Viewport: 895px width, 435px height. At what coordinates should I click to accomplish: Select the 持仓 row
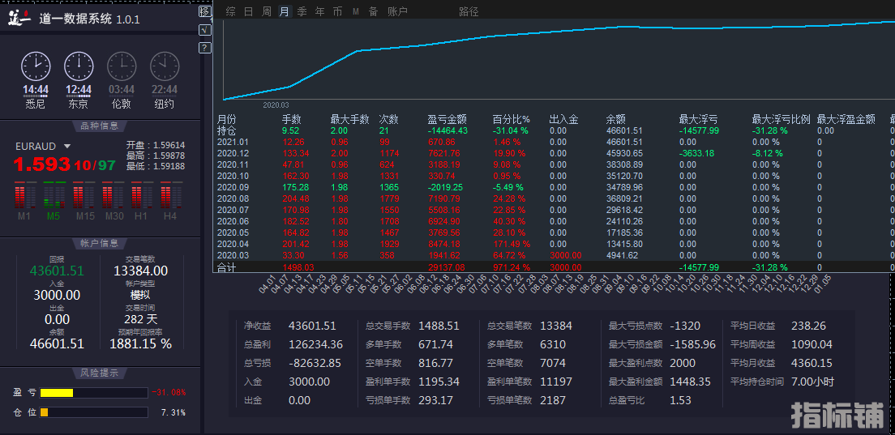pos(555,130)
